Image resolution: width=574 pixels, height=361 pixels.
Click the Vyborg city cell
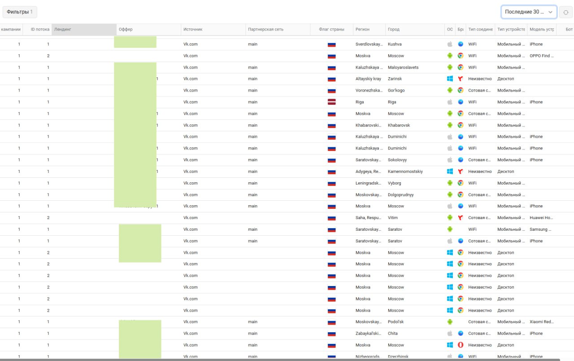pos(395,183)
